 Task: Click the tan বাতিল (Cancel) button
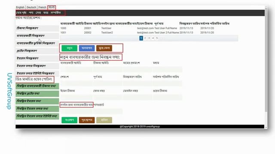(104, 120)
